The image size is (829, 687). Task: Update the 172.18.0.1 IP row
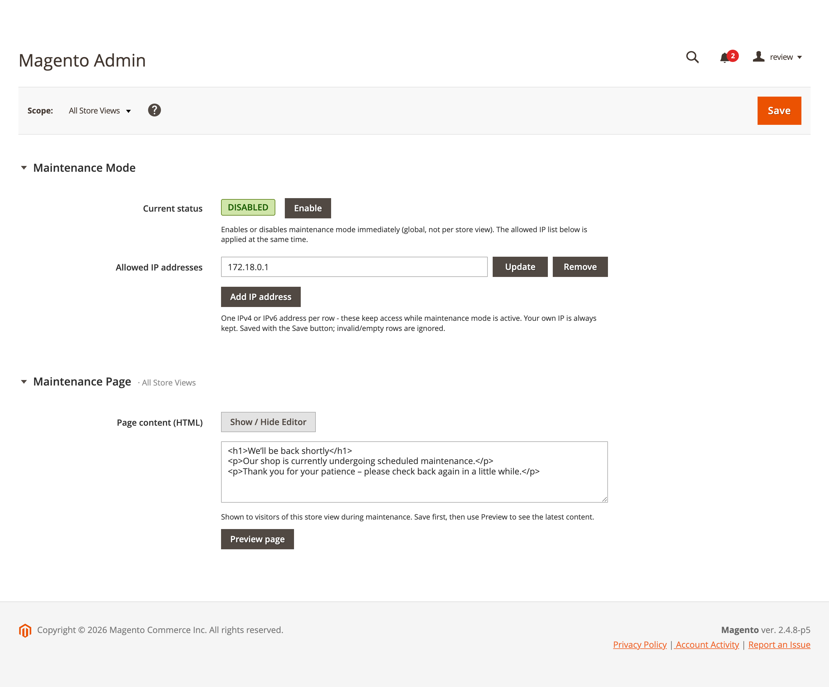coord(520,267)
